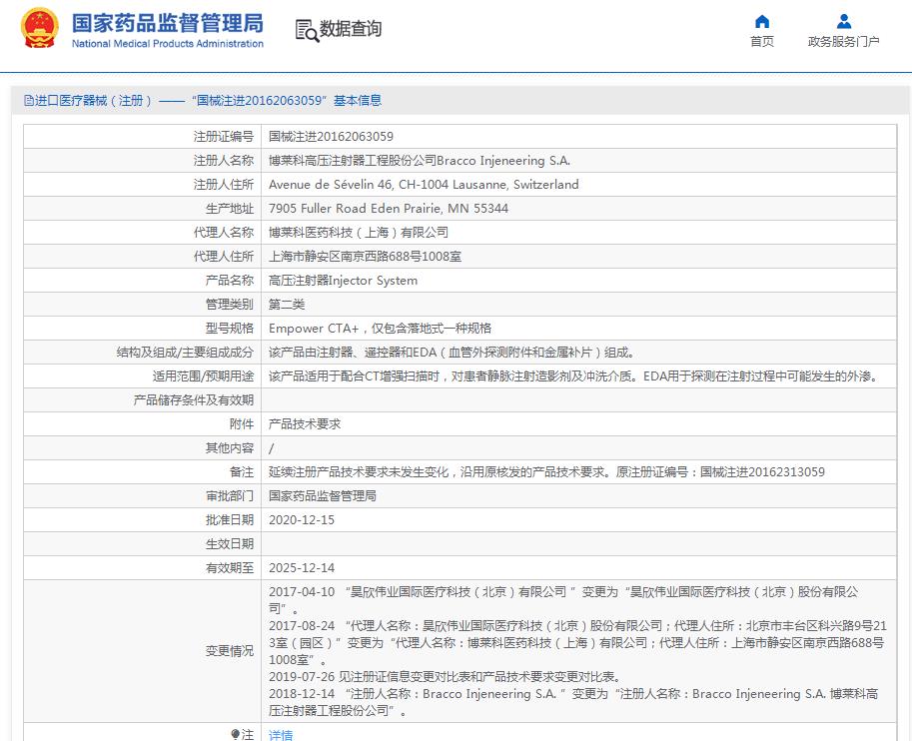Click the document icon before 进口医疗器械

tap(28, 101)
